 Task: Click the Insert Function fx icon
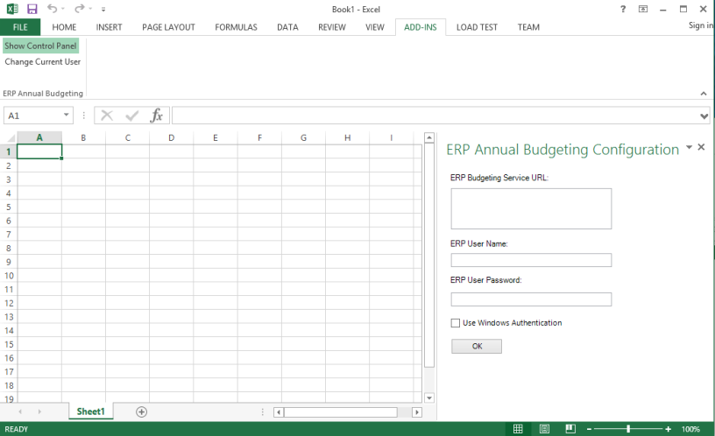(157, 116)
